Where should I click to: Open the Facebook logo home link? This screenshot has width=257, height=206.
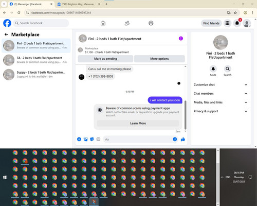pos(7,23)
